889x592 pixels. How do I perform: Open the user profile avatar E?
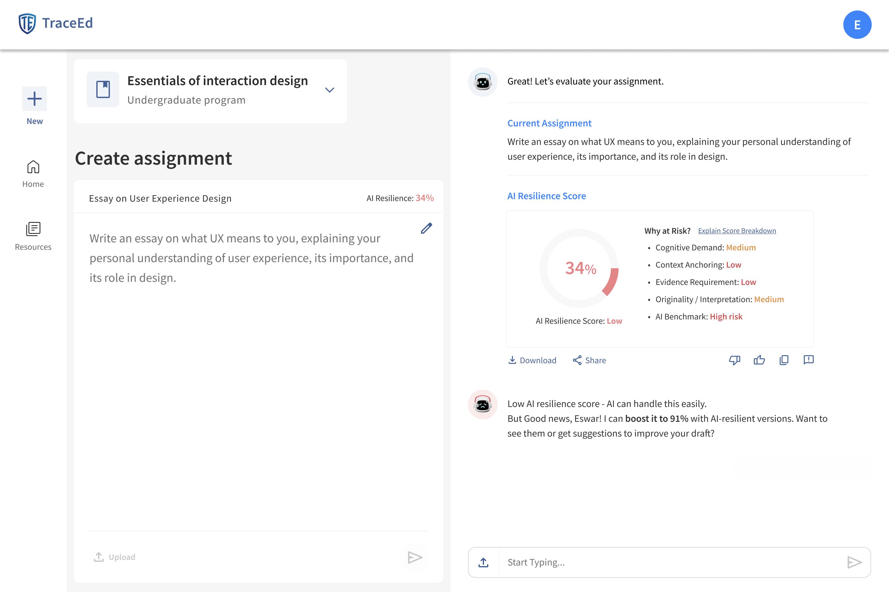tap(857, 25)
